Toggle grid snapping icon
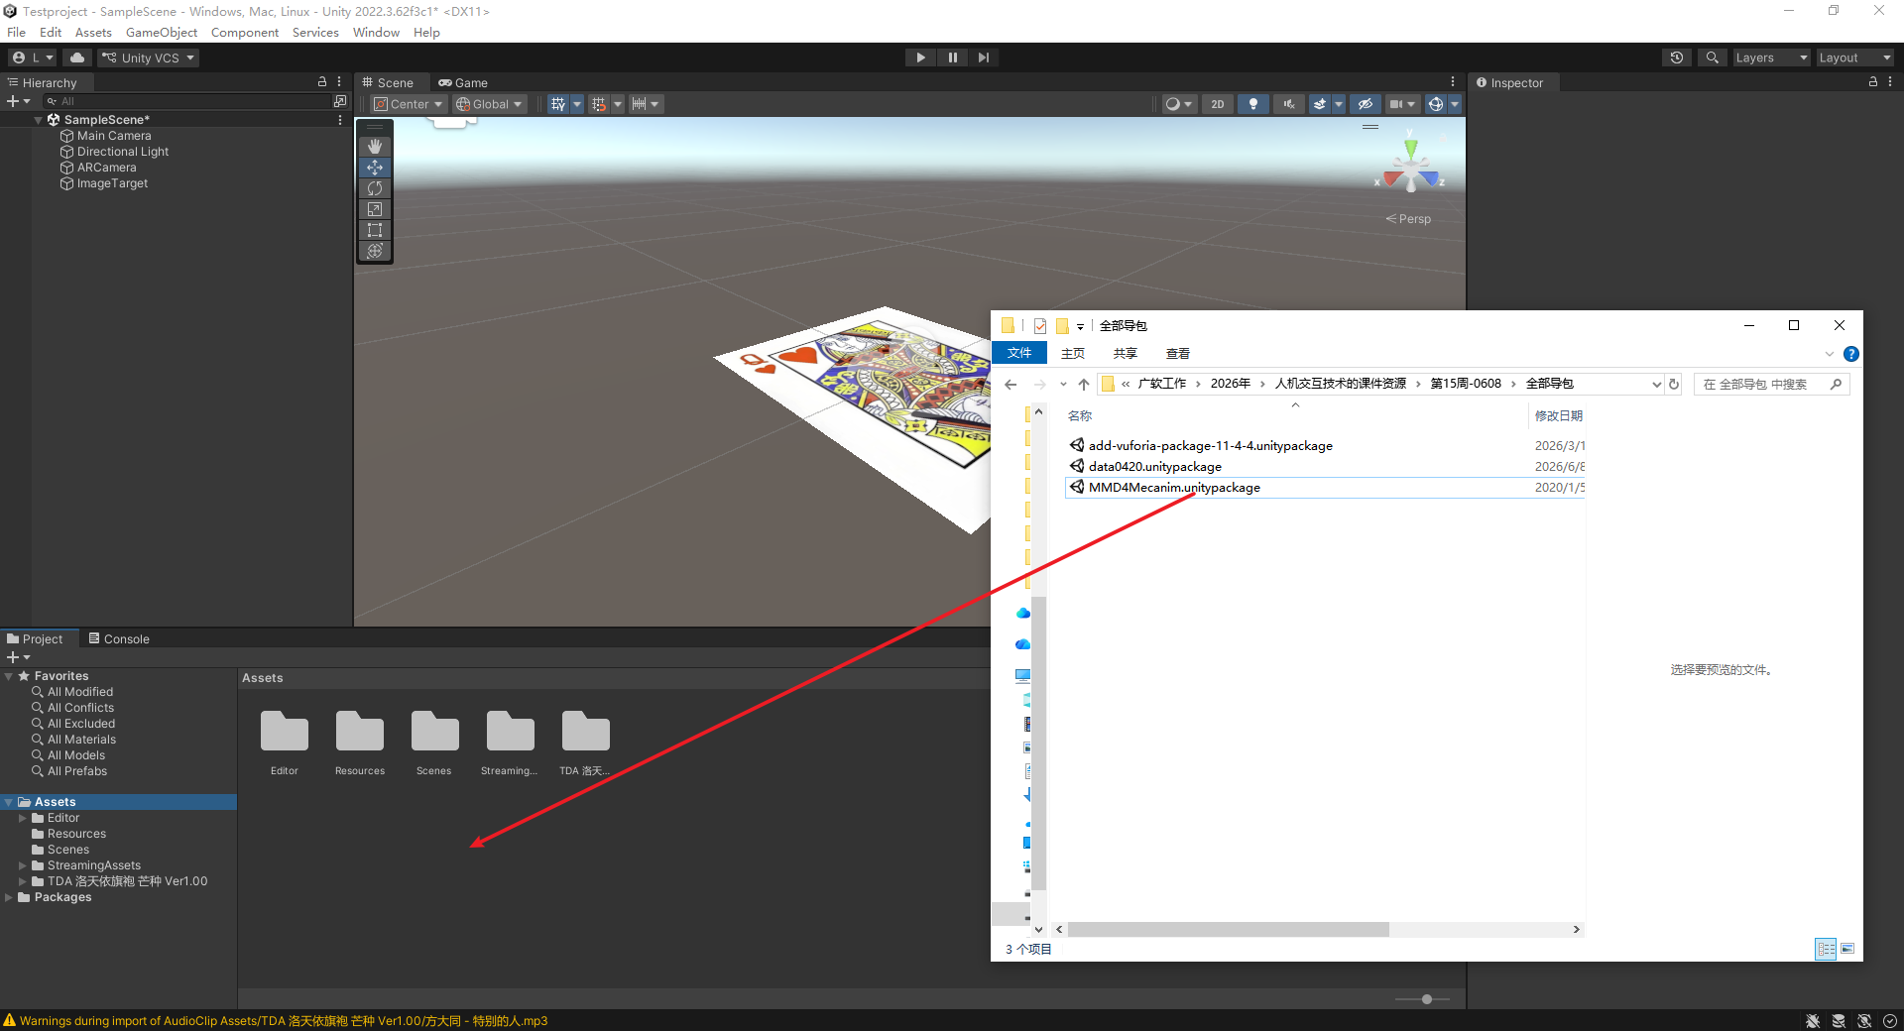1904x1031 pixels. (x=598, y=104)
